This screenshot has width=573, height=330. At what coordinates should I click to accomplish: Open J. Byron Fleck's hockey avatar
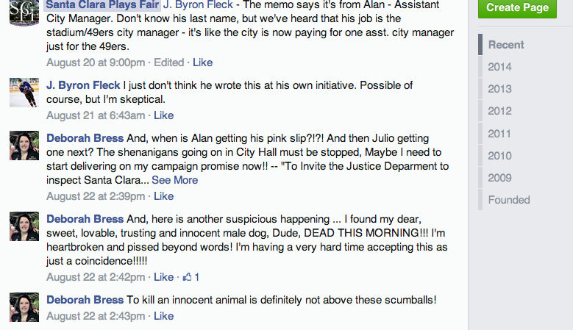tap(24, 92)
